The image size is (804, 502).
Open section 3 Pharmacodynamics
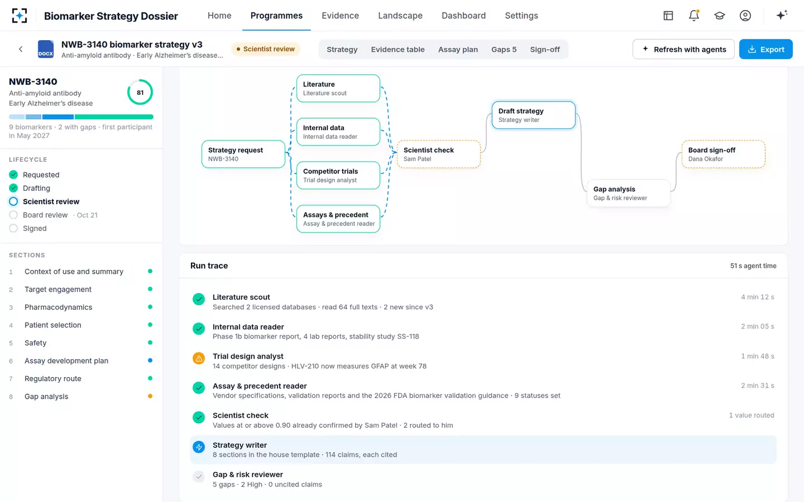coord(81,307)
